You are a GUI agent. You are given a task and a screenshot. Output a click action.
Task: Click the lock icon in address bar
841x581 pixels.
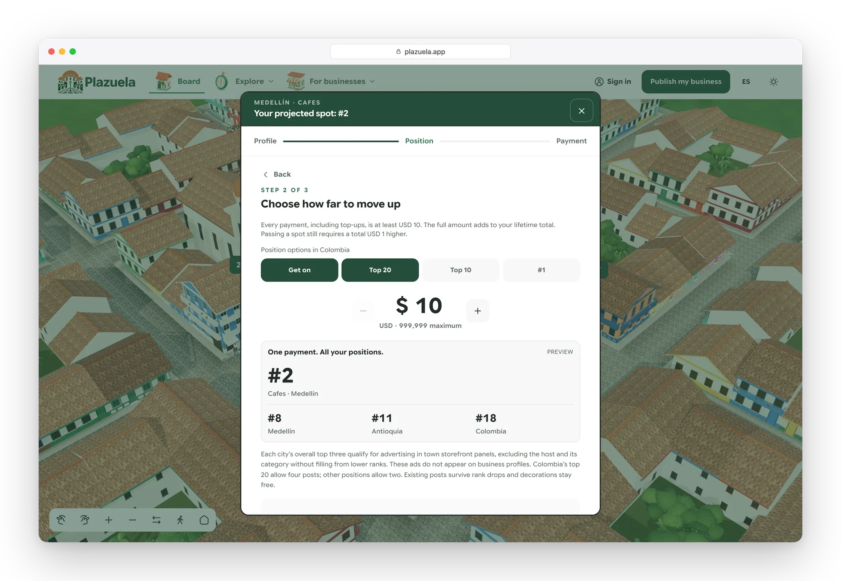(398, 51)
